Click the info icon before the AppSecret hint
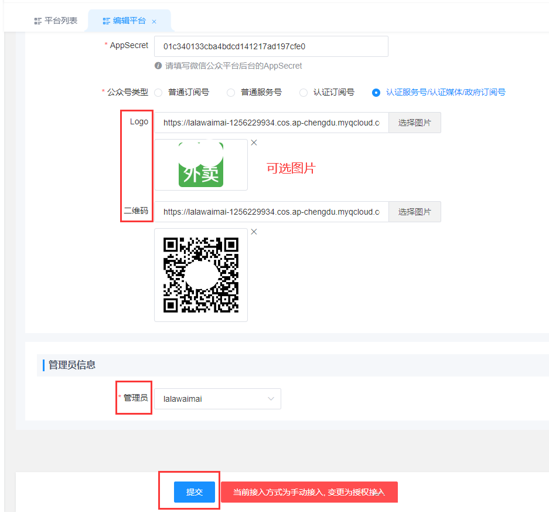 158,66
